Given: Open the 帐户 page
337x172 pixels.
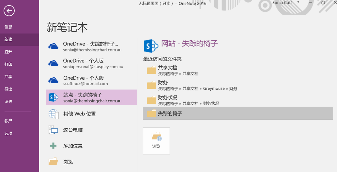Looking at the screenshot, I should [x=8, y=121].
